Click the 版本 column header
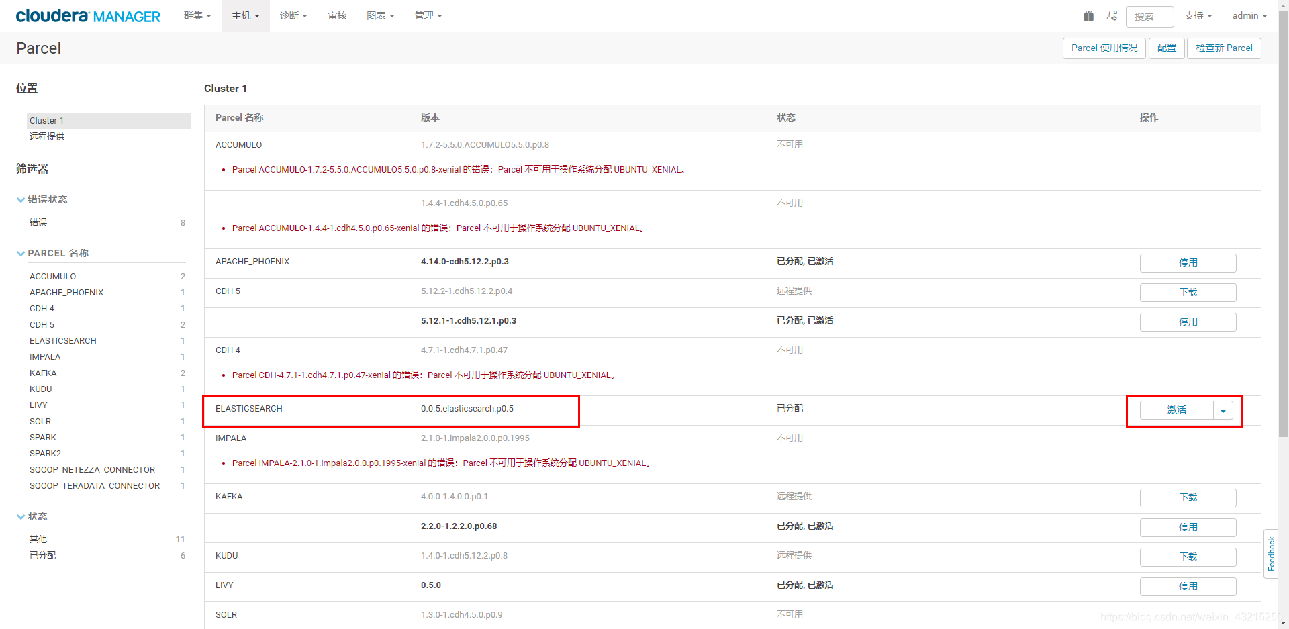Screen dimensions: 1289x629 coord(430,117)
